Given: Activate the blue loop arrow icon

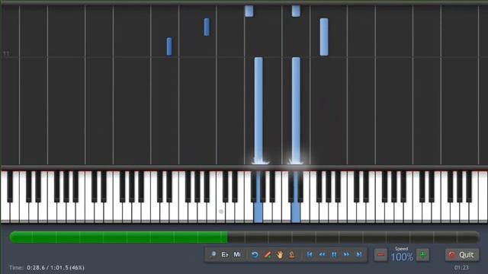Looking at the screenshot, I should click(255, 255).
